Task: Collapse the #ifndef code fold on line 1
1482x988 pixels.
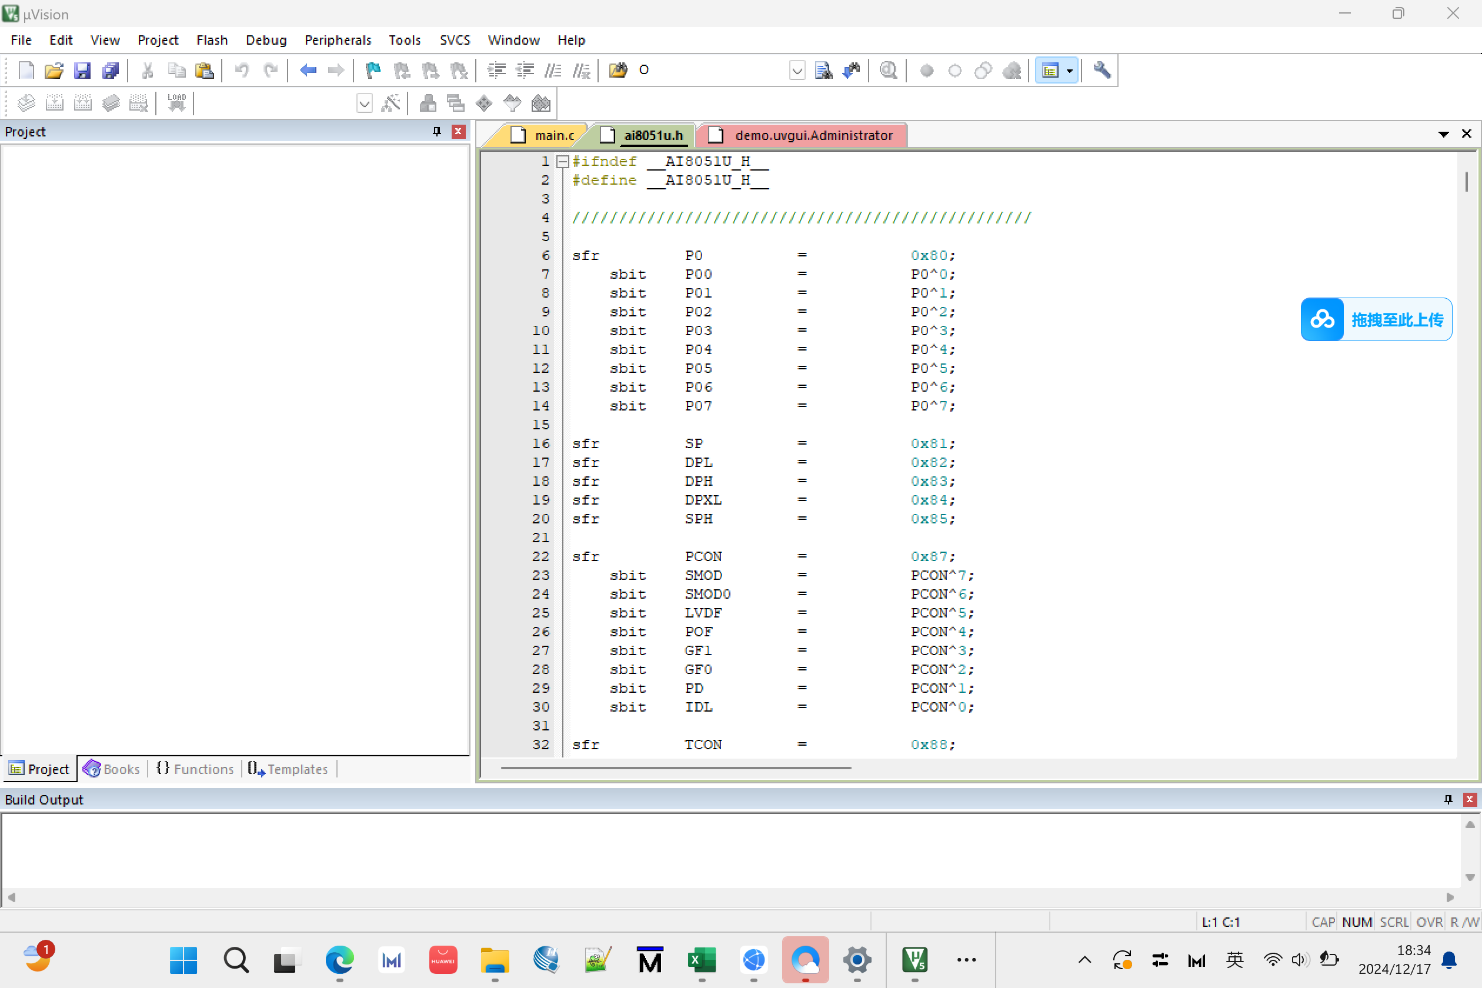Action: (x=563, y=161)
